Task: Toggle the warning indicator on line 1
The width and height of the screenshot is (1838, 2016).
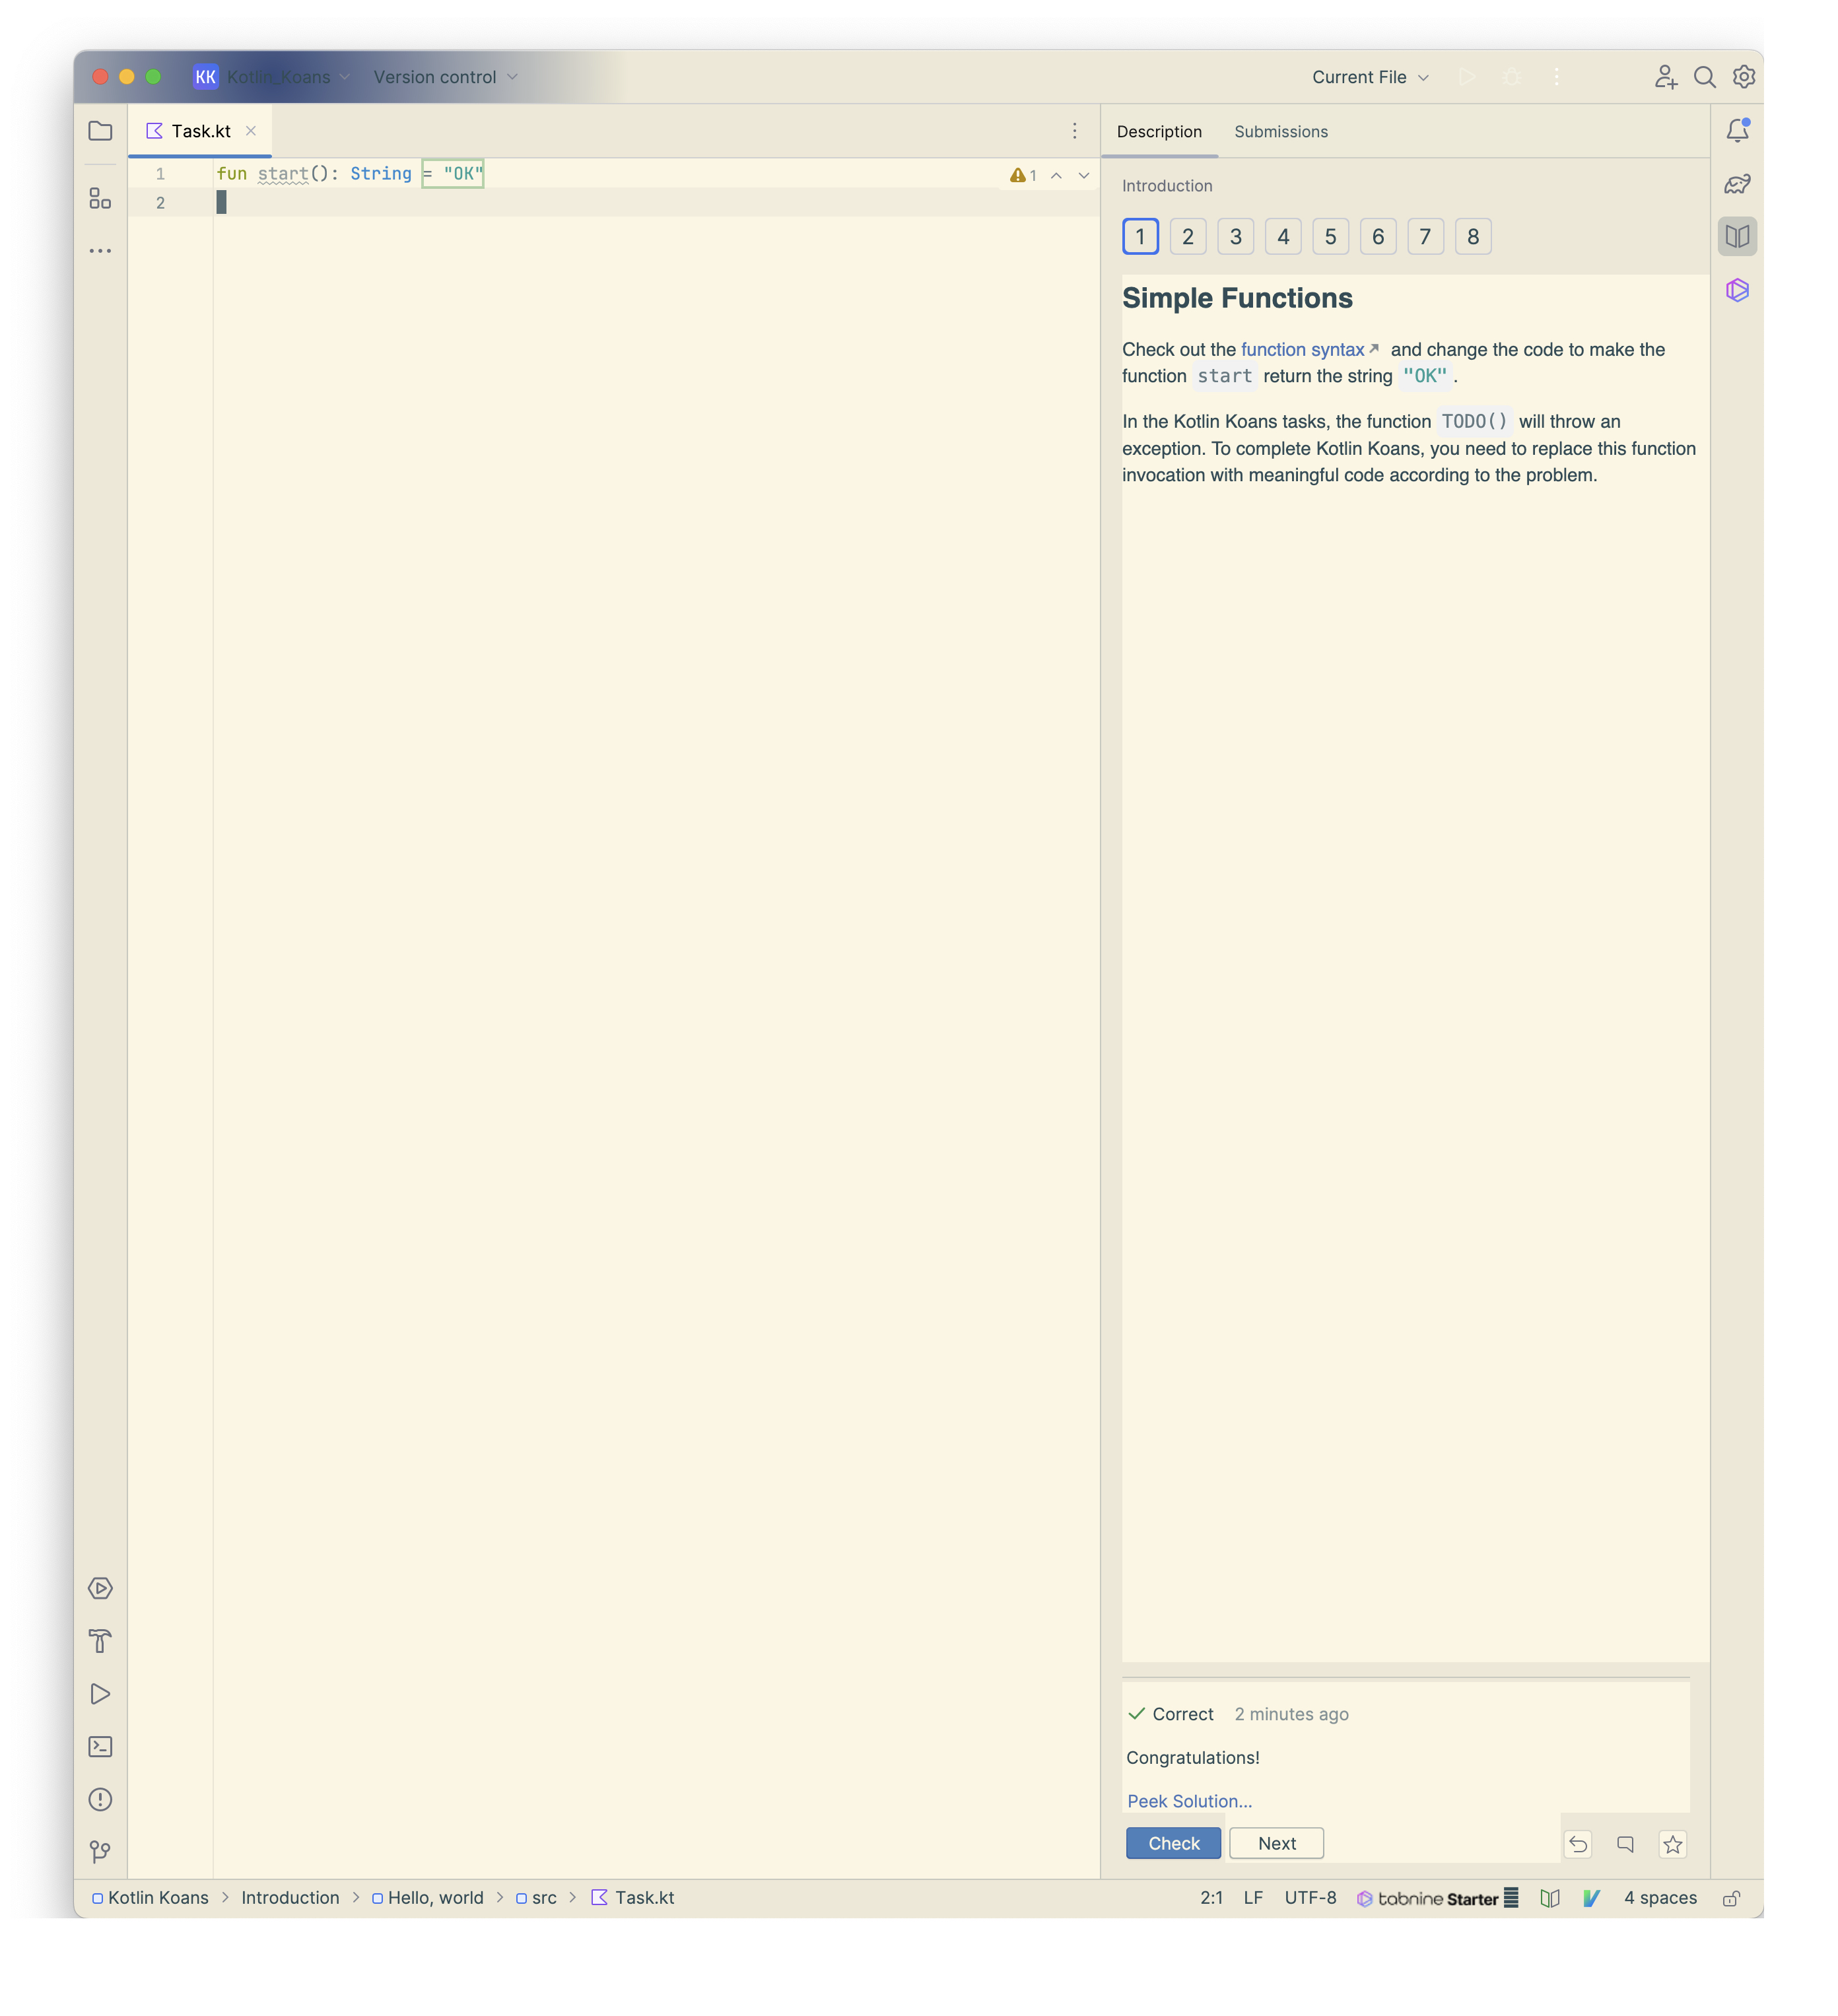Action: click(1017, 174)
